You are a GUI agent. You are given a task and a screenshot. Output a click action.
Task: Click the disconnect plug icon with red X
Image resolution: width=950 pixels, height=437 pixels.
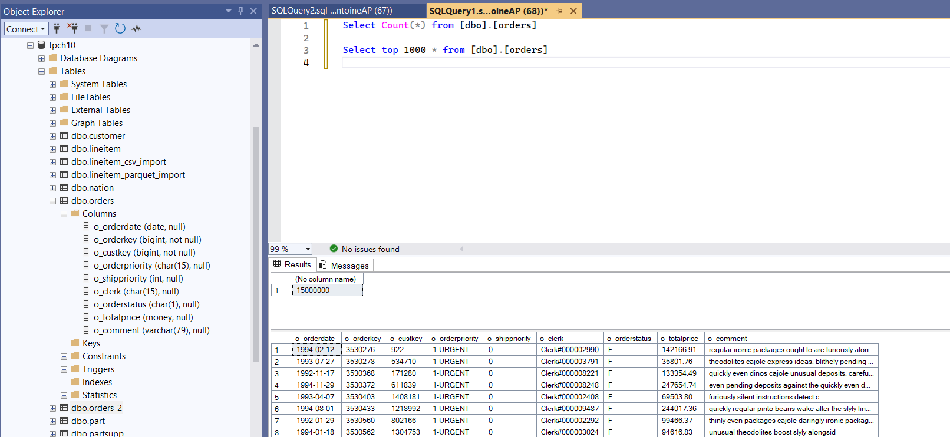[72, 28]
